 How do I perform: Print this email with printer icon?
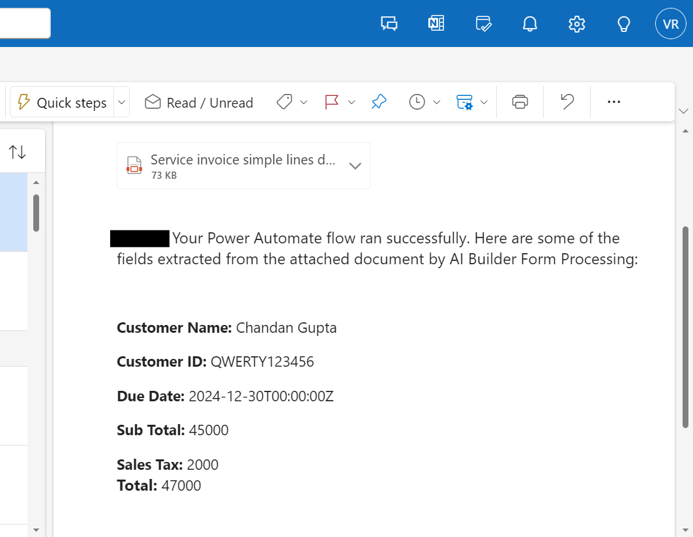coord(520,102)
